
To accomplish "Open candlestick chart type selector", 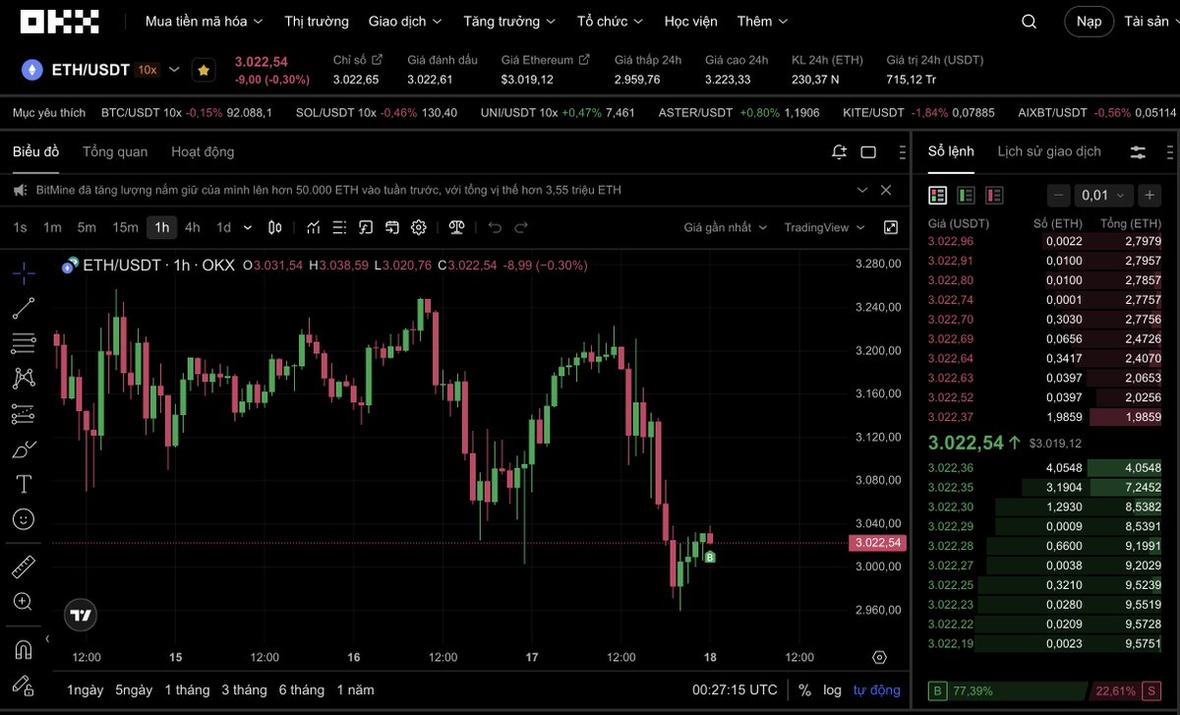I will tap(275, 227).
